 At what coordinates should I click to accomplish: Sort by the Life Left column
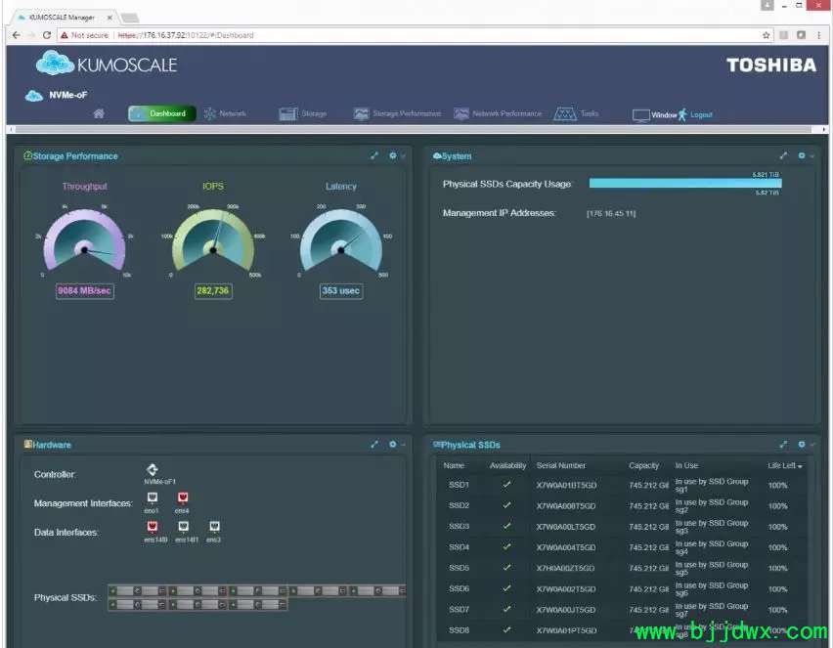pyautogui.click(x=784, y=466)
